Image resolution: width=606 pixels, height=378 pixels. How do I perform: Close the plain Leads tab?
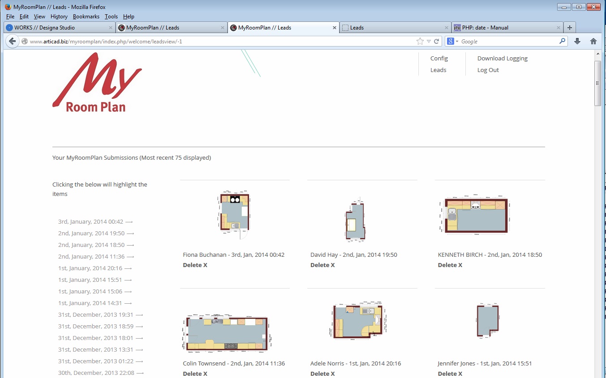coord(447,28)
